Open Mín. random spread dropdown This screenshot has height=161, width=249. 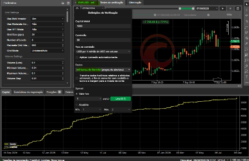tap(91, 110)
